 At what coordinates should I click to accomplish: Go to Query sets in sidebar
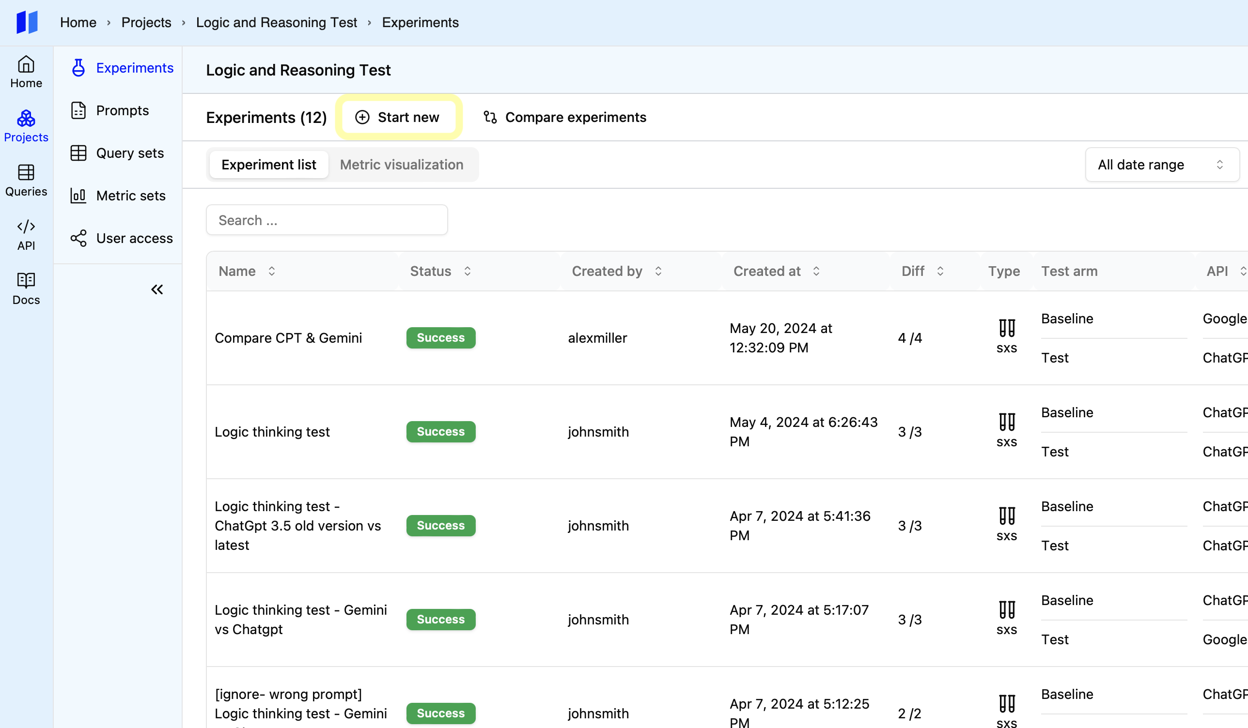click(129, 153)
